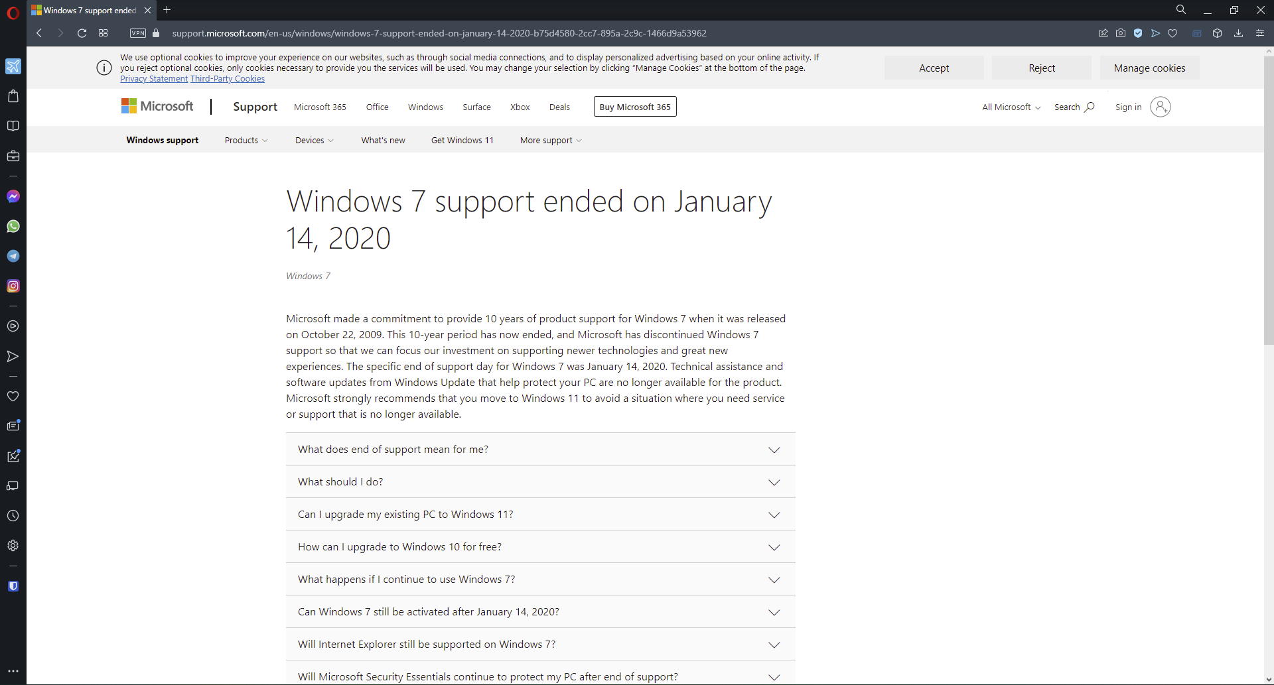Expand 'What does end of support mean for me?'
This screenshot has width=1274, height=685.
point(540,450)
